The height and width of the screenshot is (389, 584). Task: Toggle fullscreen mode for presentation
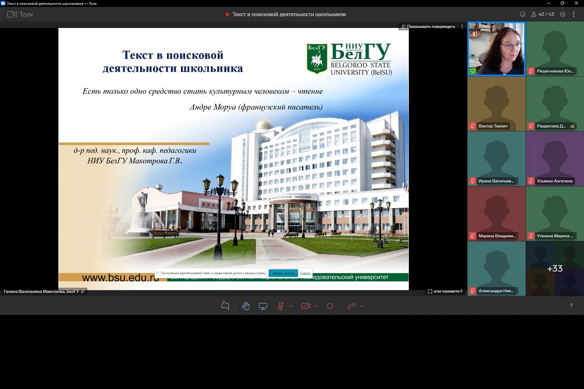pyautogui.click(x=430, y=291)
